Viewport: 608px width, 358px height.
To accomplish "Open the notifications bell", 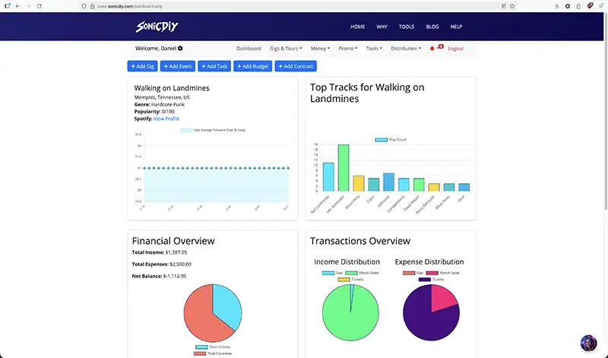I will (x=432, y=49).
